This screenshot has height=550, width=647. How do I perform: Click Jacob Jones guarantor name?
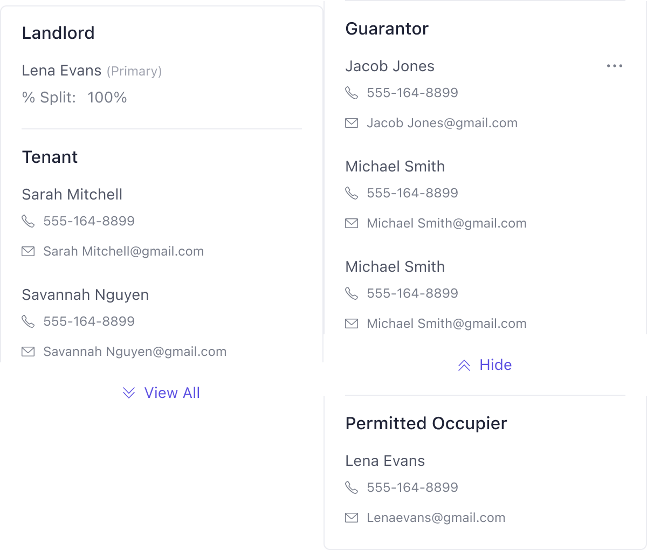(x=390, y=66)
